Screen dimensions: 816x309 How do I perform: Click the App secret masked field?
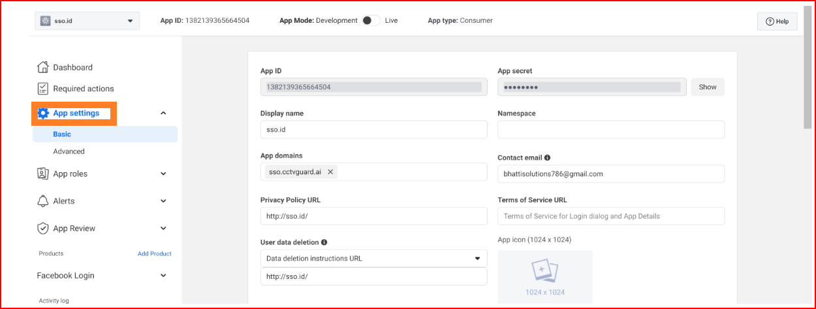pos(592,87)
